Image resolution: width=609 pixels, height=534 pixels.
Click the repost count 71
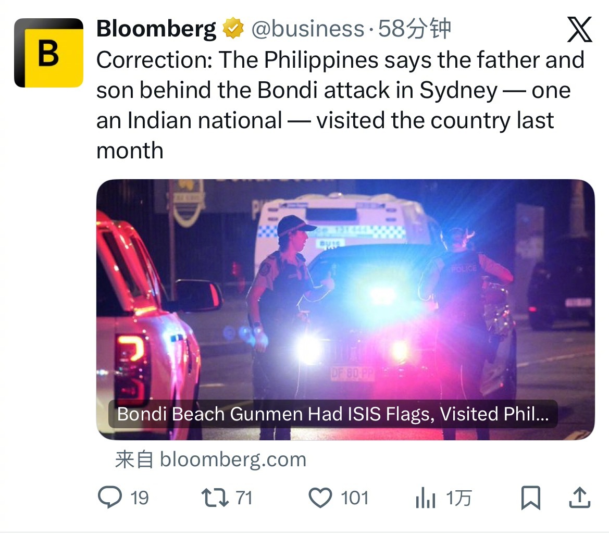tap(244, 498)
